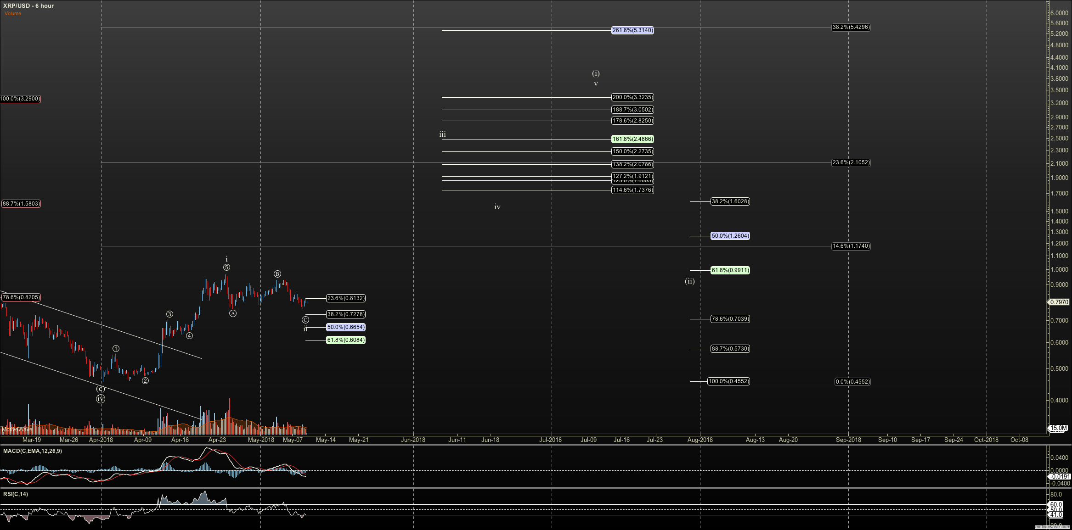Image resolution: width=1072 pixels, height=530 pixels.
Task: Click the green 161.8%(2.4866) label
Action: pos(632,139)
